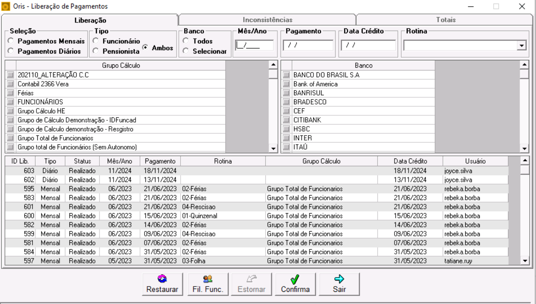Click Grupo de Cálculo Demonstração - IDFuncad row
This screenshot has height=304, width=536.
pos(116,120)
